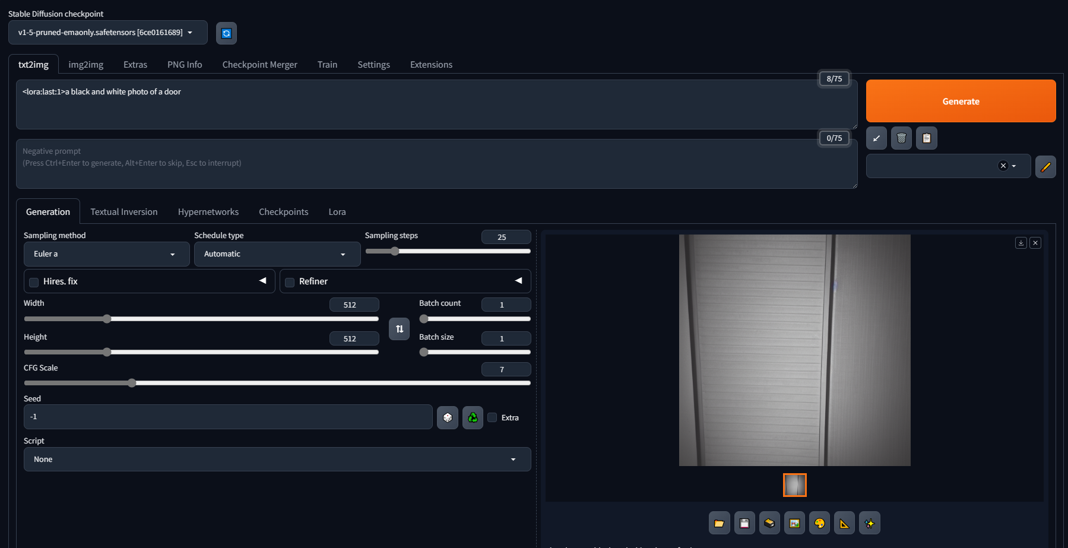Expand the Refiner section arrow

click(x=518, y=281)
